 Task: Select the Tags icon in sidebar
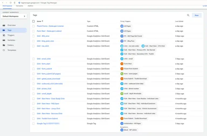[4, 30]
